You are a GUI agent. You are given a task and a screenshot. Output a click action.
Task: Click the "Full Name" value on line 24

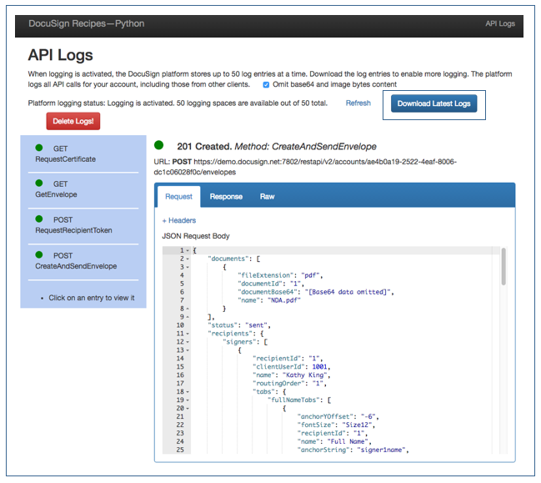coord(348,442)
